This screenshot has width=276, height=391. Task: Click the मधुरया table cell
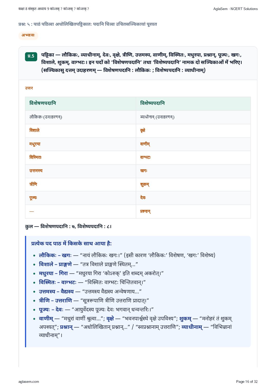[x=81, y=144]
